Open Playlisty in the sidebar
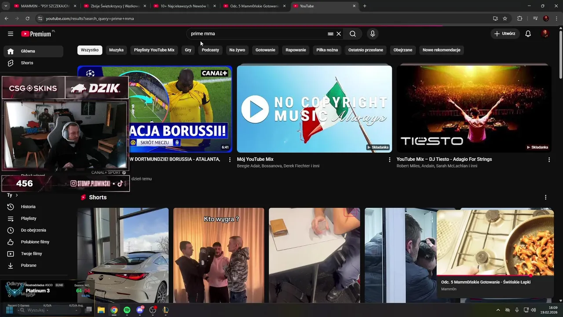This screenshot has width=563, height=317. click(33, 219)
